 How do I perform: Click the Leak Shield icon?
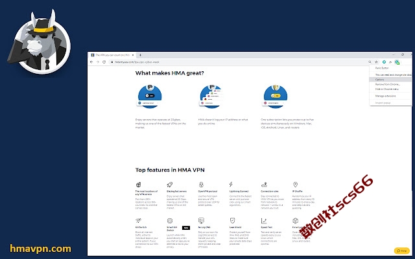tap(232, 220)
